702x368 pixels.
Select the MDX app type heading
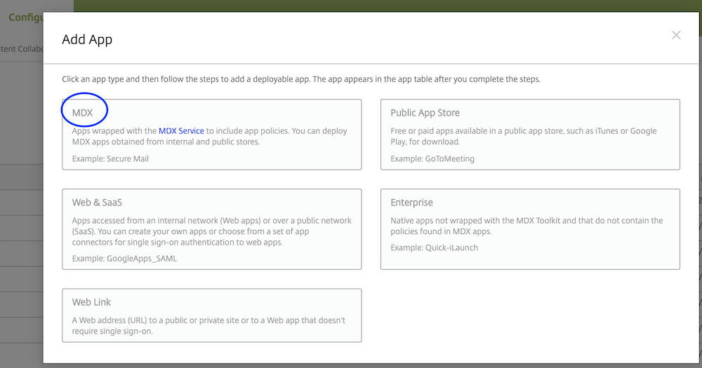click(x=83, y=113)
